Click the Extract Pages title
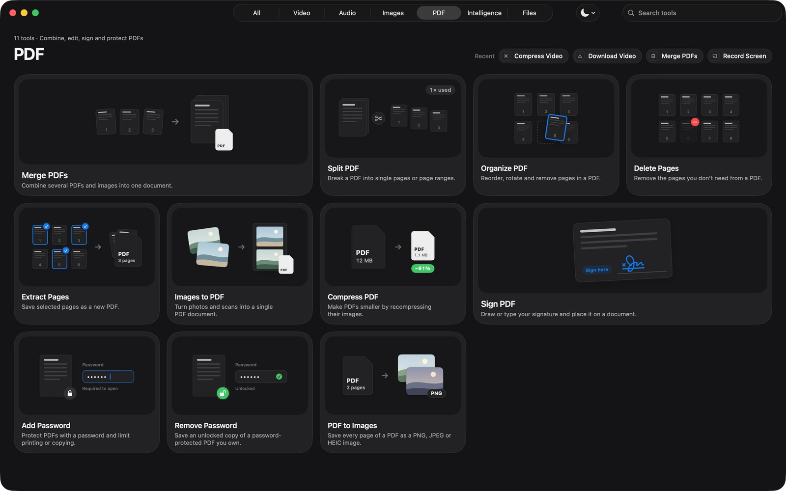 (x=45, y=297)
